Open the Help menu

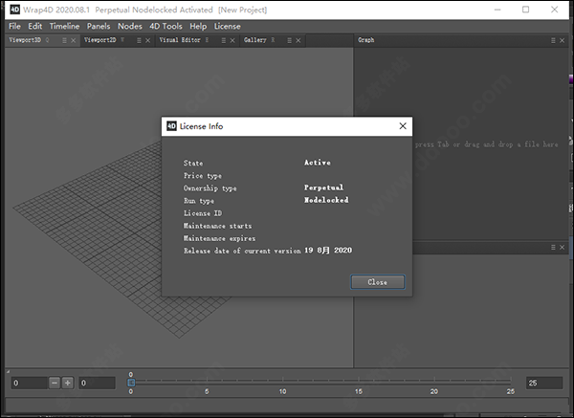click(198, 27)
